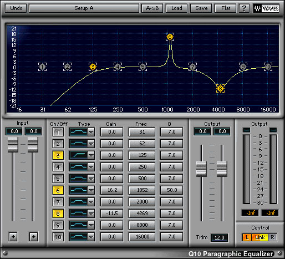Enable band 1 on/off button

coord(58,132)
